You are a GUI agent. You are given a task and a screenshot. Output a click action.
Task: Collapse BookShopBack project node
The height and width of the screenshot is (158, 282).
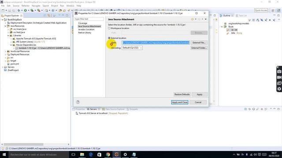(x=3, y=20)
